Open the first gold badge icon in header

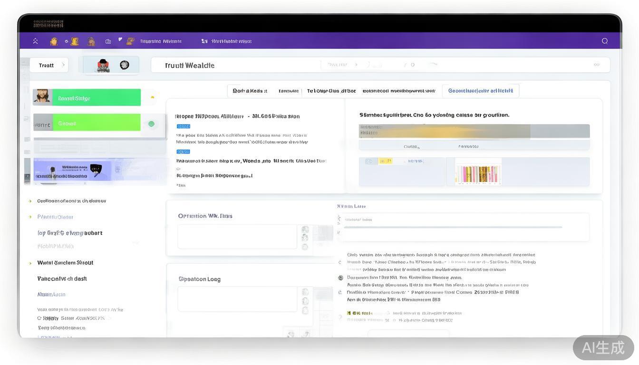[x=54, y=41]
